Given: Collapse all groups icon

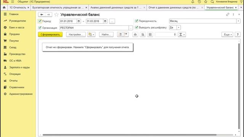Looking at the screenshot, I should tap(126, 35).
